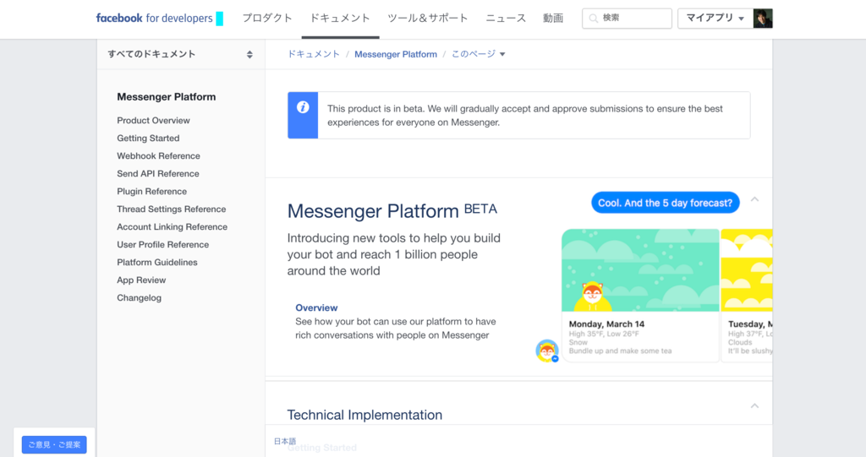866x457 pixels.
Task: Click the Messenger Platform breadcrumb link
Action: pos(396,54)
